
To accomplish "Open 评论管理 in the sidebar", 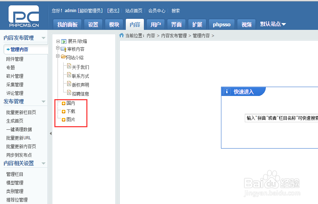I will pos(15,93).
